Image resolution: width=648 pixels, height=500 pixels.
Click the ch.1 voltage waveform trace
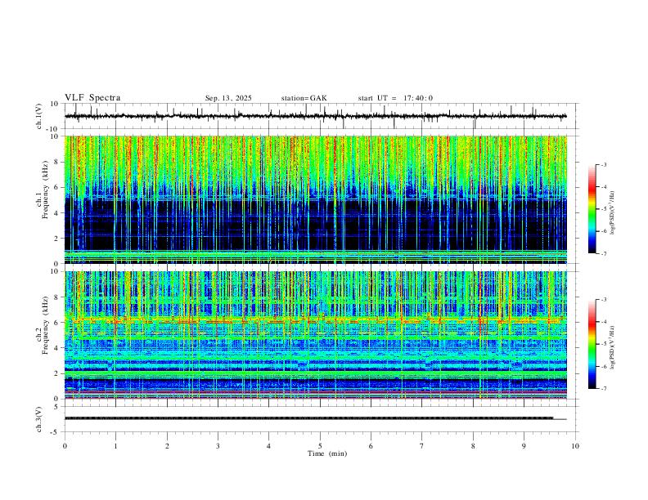(316, 116)
